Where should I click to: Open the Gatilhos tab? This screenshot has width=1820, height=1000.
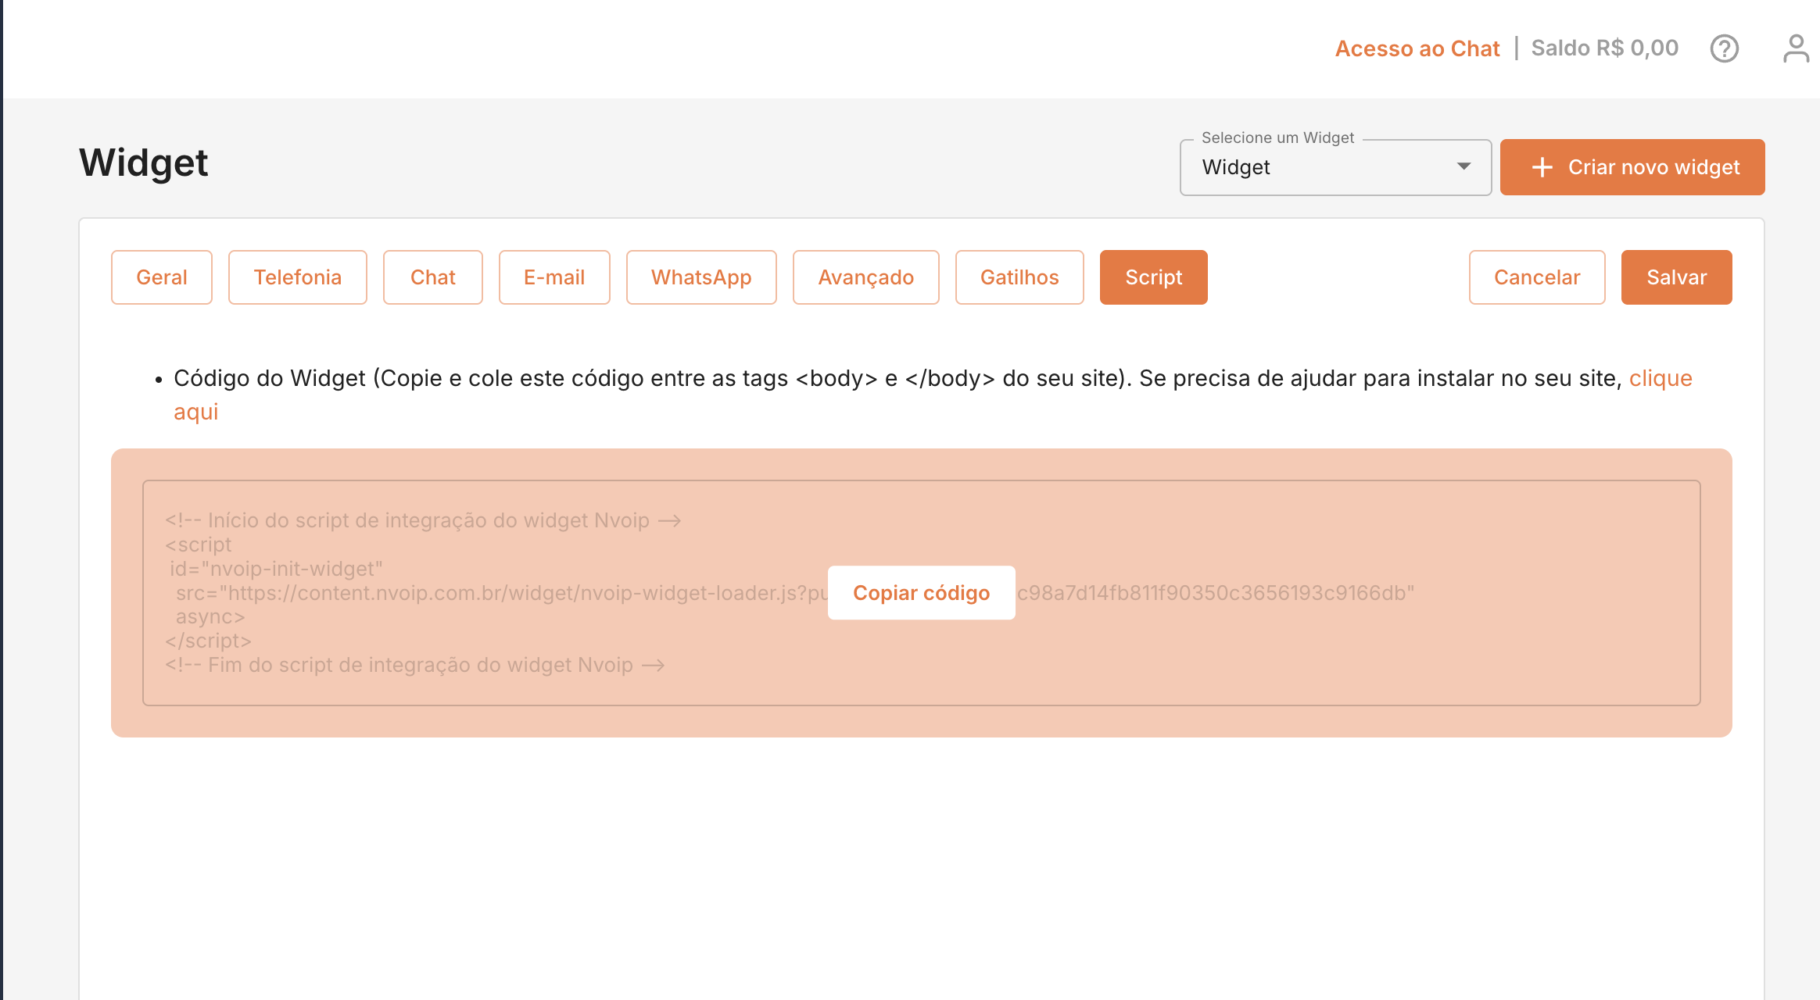(1019, 277)
